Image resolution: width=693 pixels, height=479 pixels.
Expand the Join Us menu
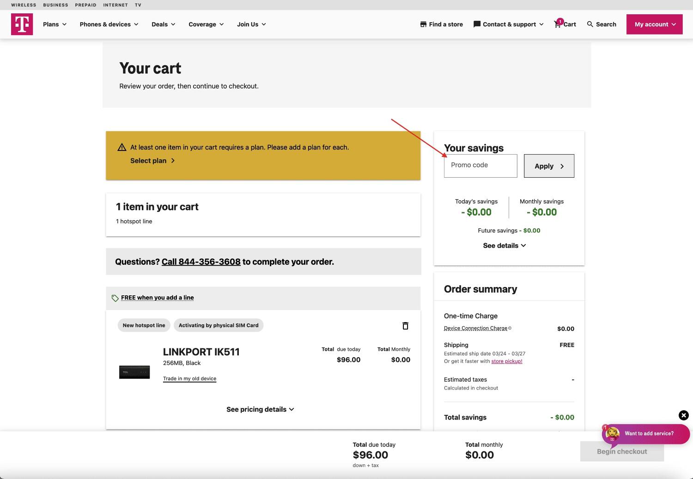(x=251, y=24)
